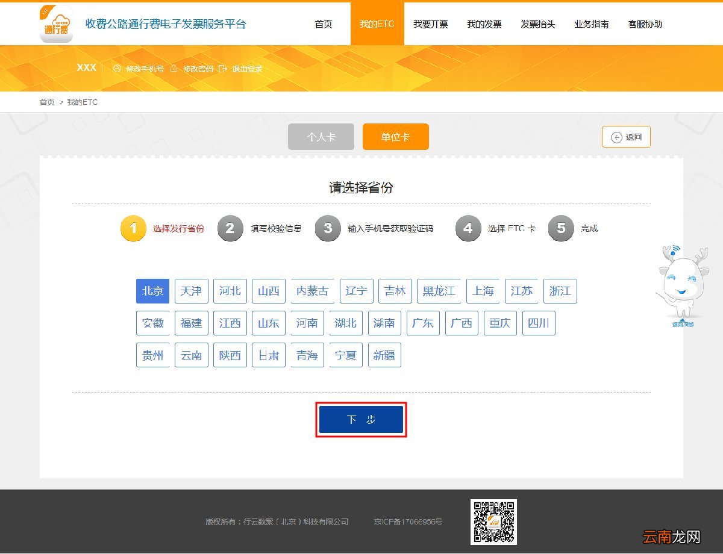Screen dimensions: 723x554
Task: Click the 下一步 button
Action: 361,419
